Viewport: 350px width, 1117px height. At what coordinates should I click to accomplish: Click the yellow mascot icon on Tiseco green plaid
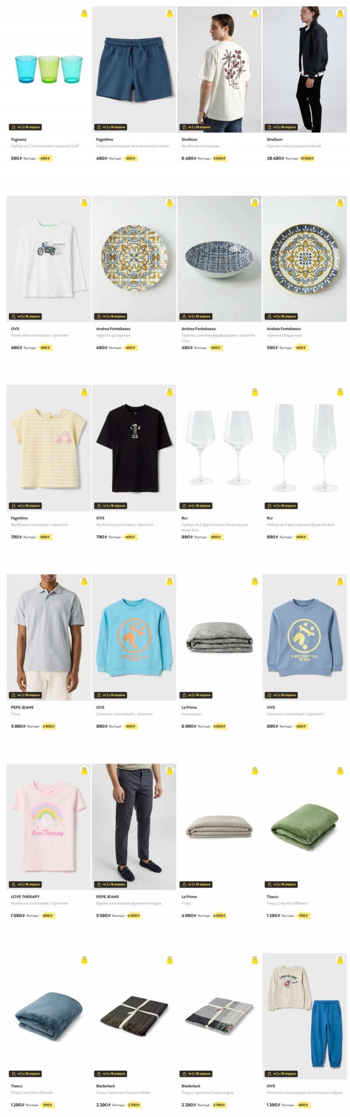coord(340,771)
